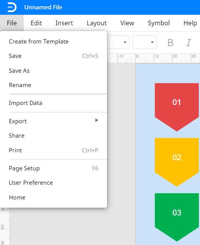The image size is (200, 245).
Task: Open the font size dropdown
Action: (x=144, y=42)
